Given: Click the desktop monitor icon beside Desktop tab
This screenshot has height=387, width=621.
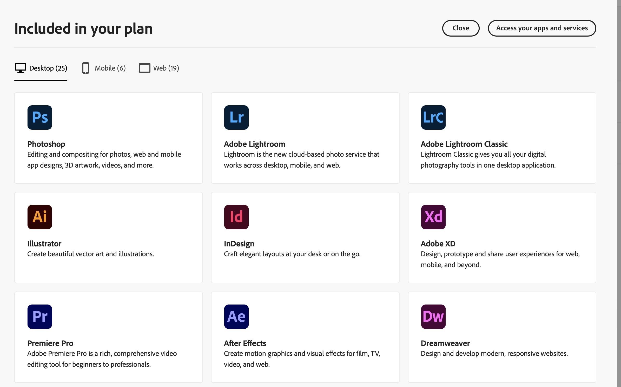Looking at the screenshot, I should tap(20, 68).
